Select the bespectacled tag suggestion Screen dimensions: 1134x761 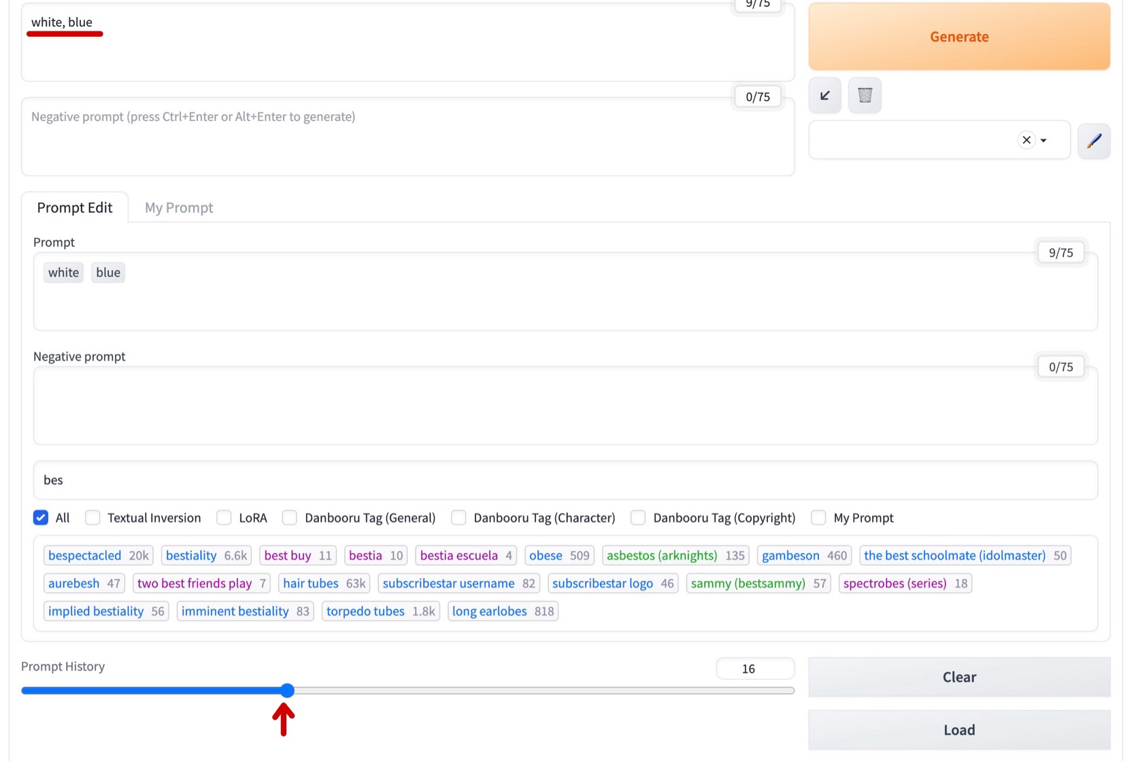84,555
